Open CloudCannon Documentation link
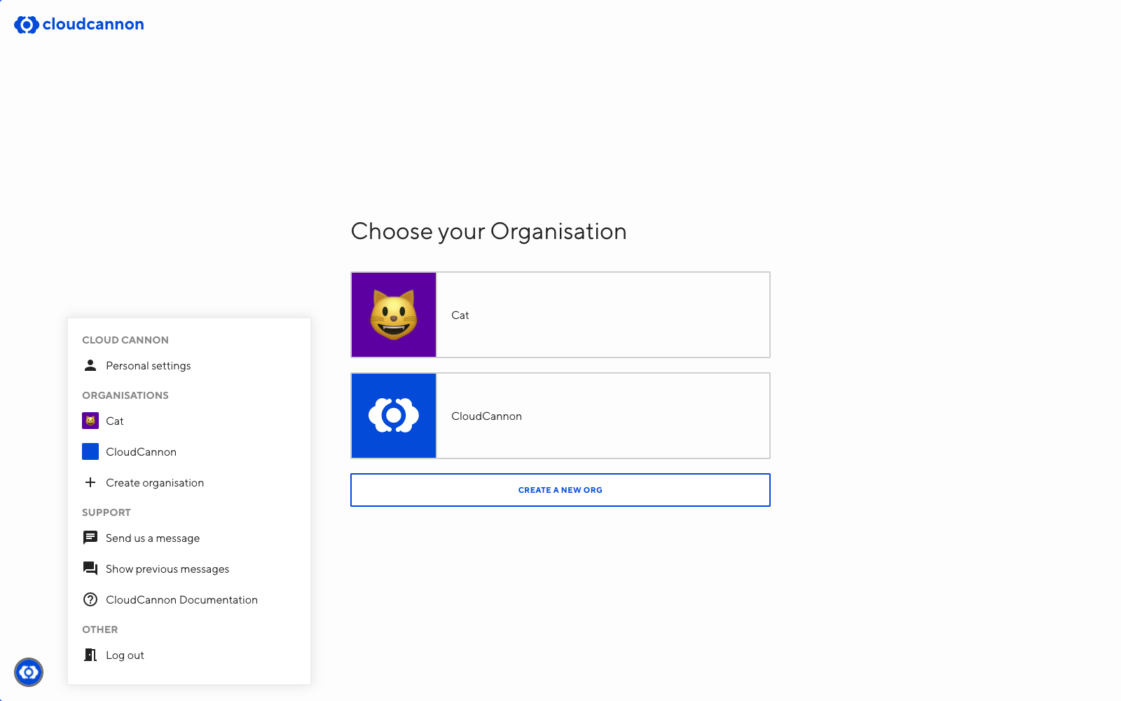The width and height of the screenshot is (1121, 701). (x=182, y=600)
